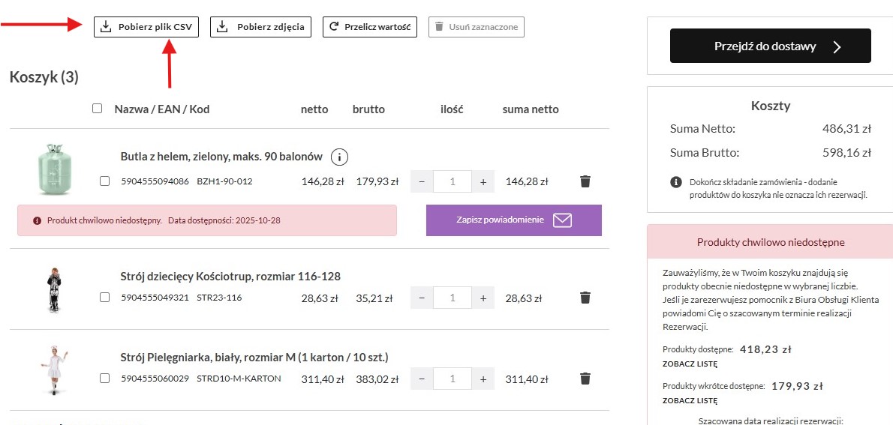Delete the helium tank item with trash icon
The width and height of the screenshot is (893, 425).
pyautogui.click(x=585, y=181)
